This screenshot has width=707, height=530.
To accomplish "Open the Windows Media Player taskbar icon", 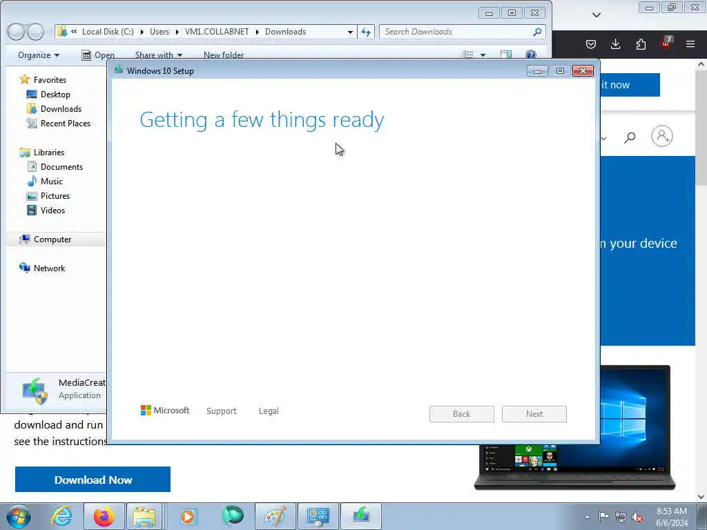I will 188,516.
